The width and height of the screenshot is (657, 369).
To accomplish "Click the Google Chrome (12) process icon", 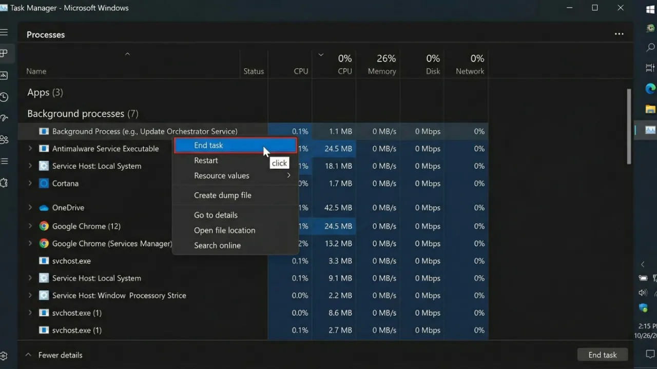I will [44, 226].
